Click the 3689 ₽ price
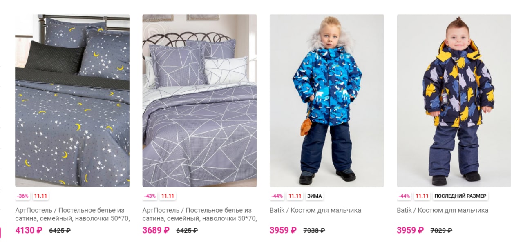Viewport: 523px width, 247px height. 156,230
